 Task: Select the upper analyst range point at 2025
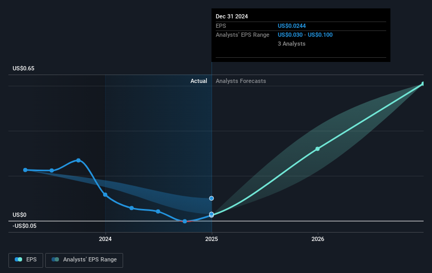pos(212,198)
